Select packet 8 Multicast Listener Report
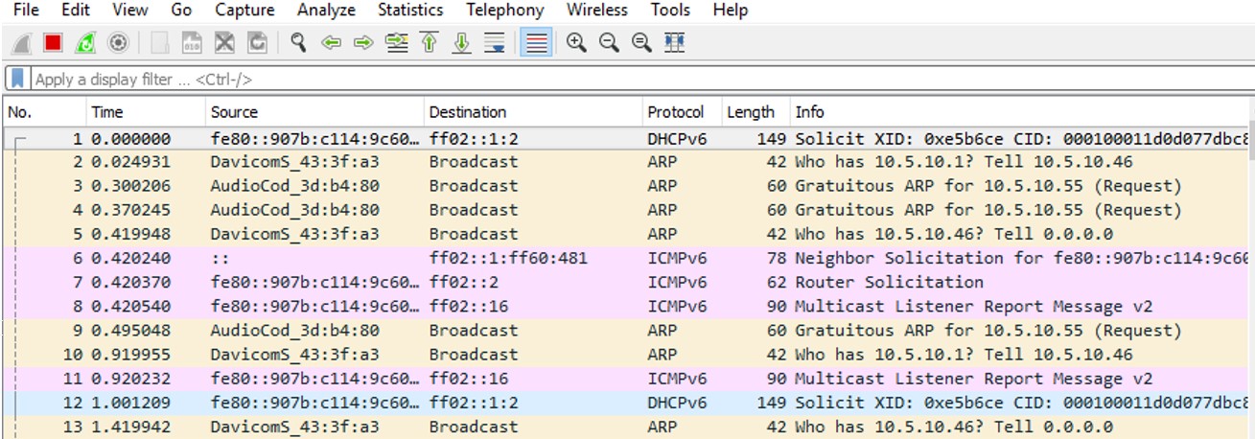The width and height of the screenshot is (1255, 439). 624,307
